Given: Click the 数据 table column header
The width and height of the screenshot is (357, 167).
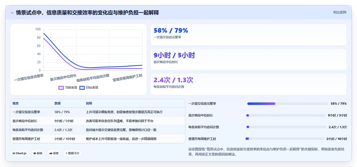Looking at the screenshot, I should (x=58, y=103).
